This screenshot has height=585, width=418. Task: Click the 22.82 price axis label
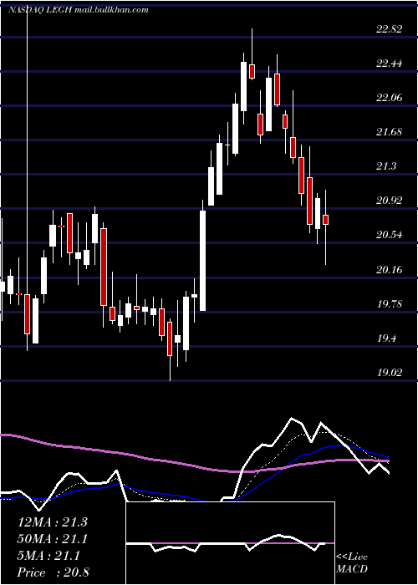click(x=390, y=29)
